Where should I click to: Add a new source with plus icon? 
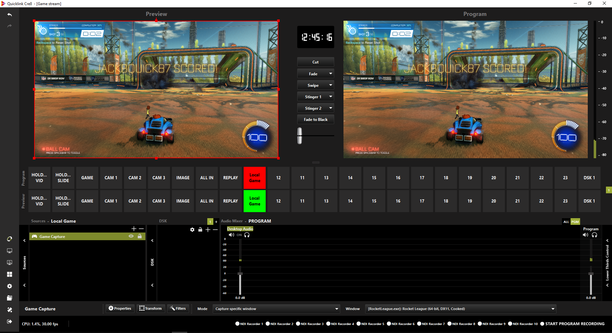click(134, 229)
